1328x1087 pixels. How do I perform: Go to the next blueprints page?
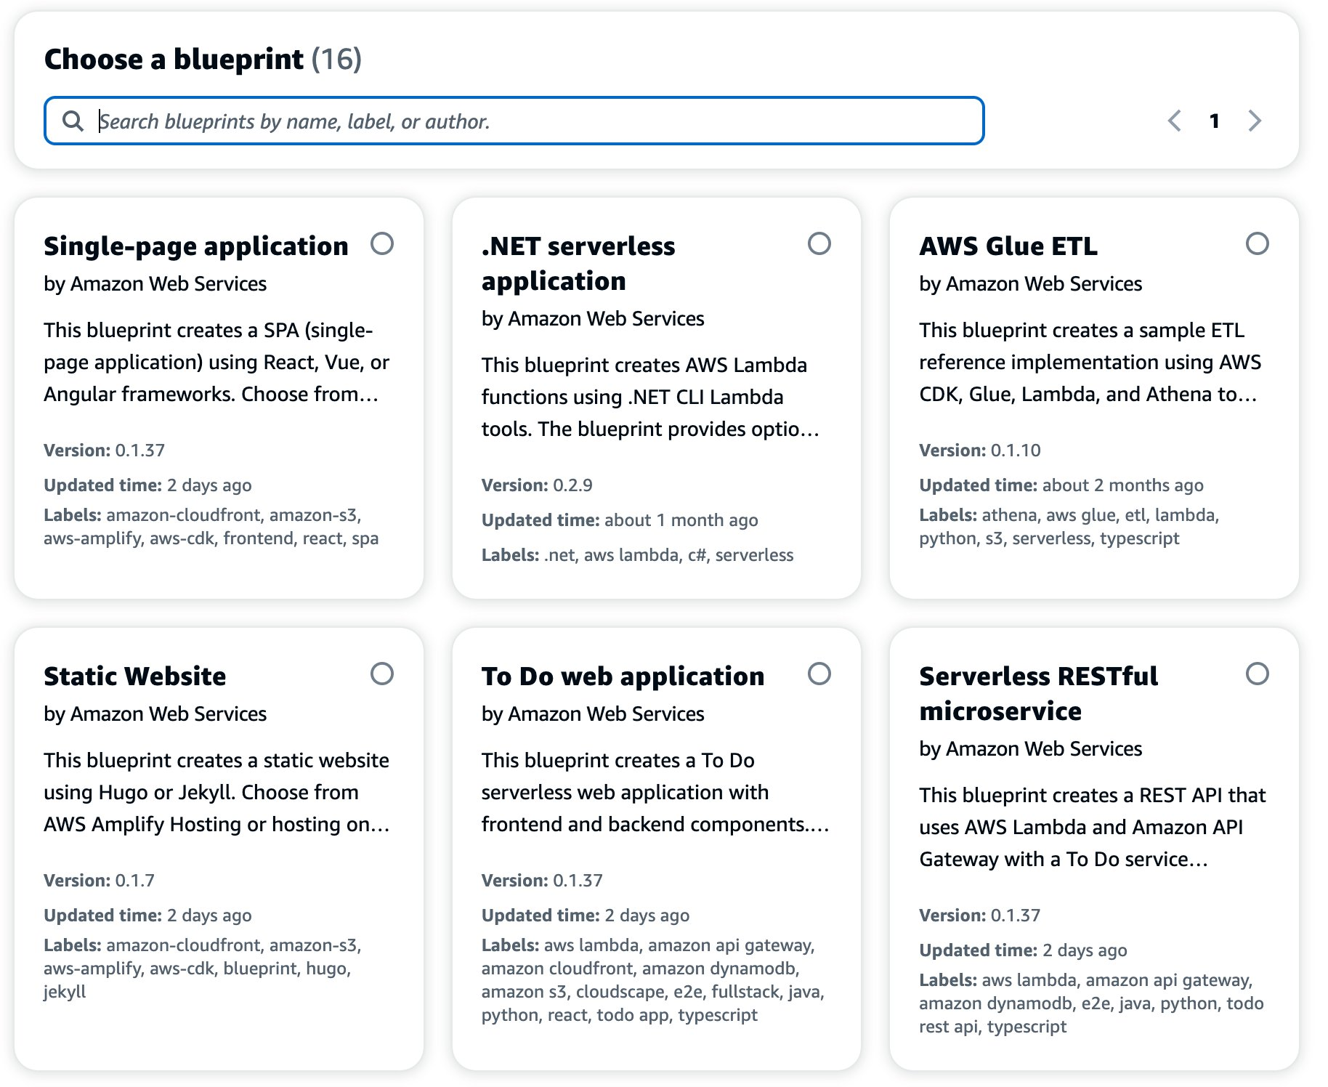[x=1255, y=121]
